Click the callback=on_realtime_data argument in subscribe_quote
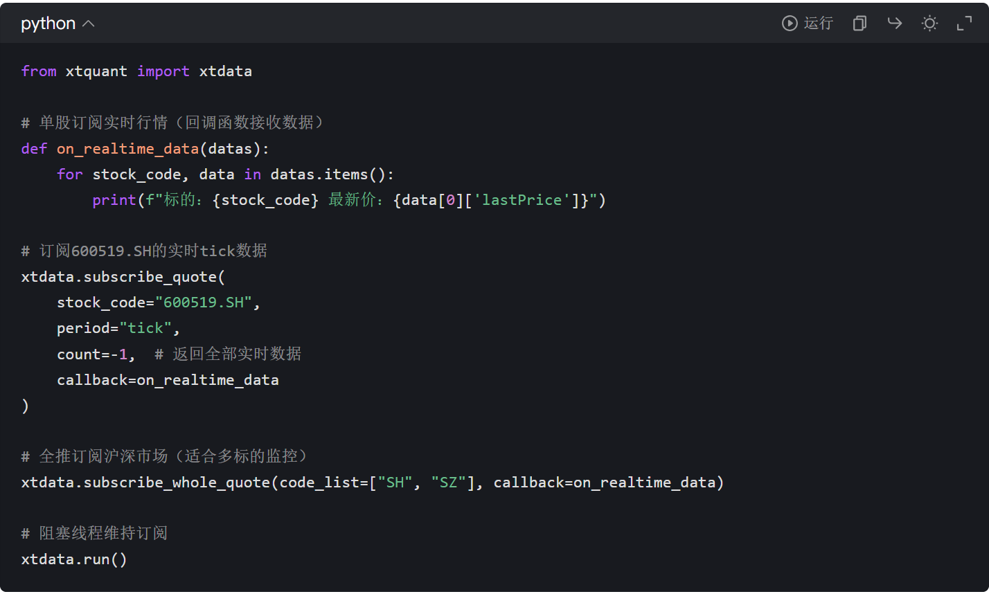Screen dimensions: 989x594 pos(168,380)
